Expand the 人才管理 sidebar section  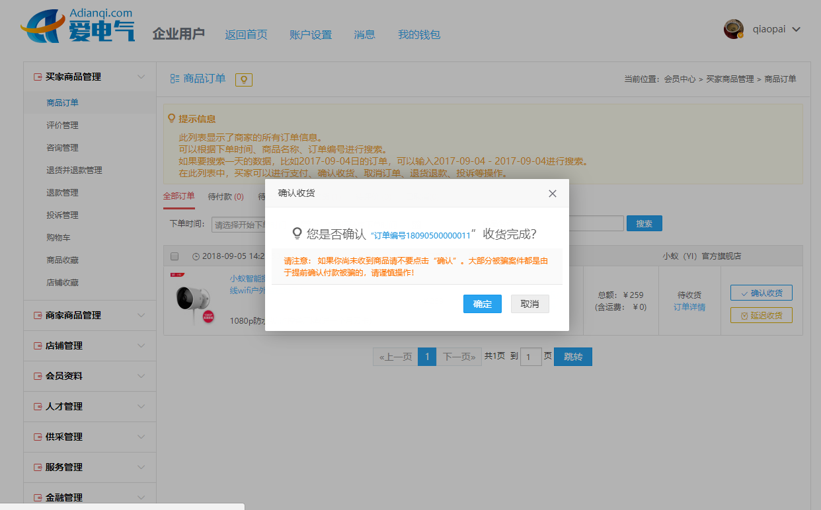[141, 406]
